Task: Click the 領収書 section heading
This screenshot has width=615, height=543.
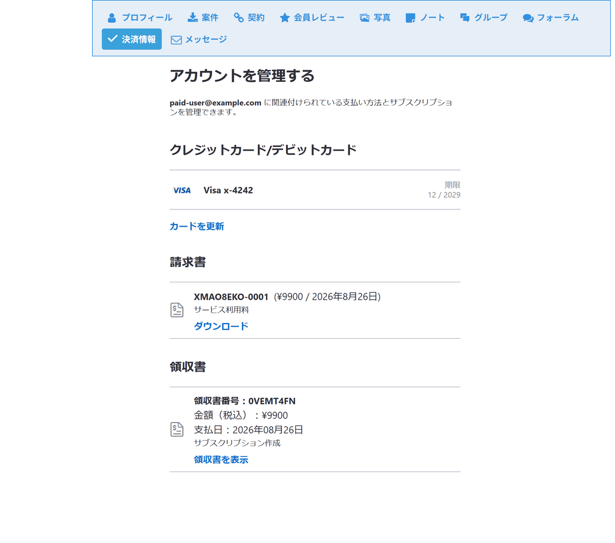Action: pos(188,367)
